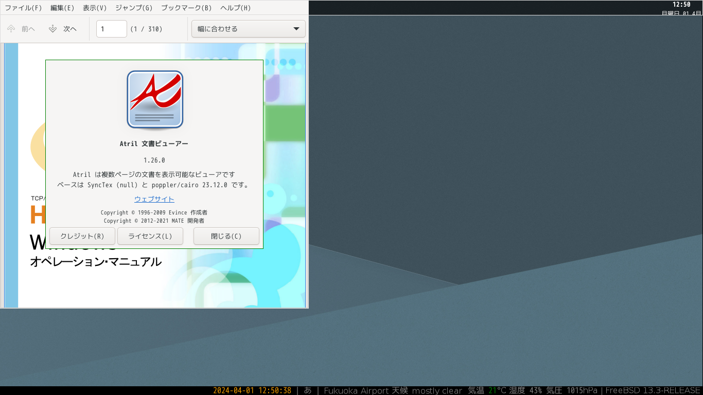Click the あ input method indicator
Screen dimensions: 703x395
click(308, 390)
